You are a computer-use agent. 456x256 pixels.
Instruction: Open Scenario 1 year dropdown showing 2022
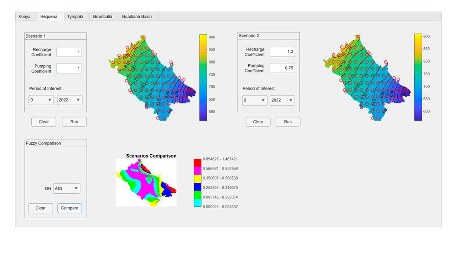tap(70, 100)
